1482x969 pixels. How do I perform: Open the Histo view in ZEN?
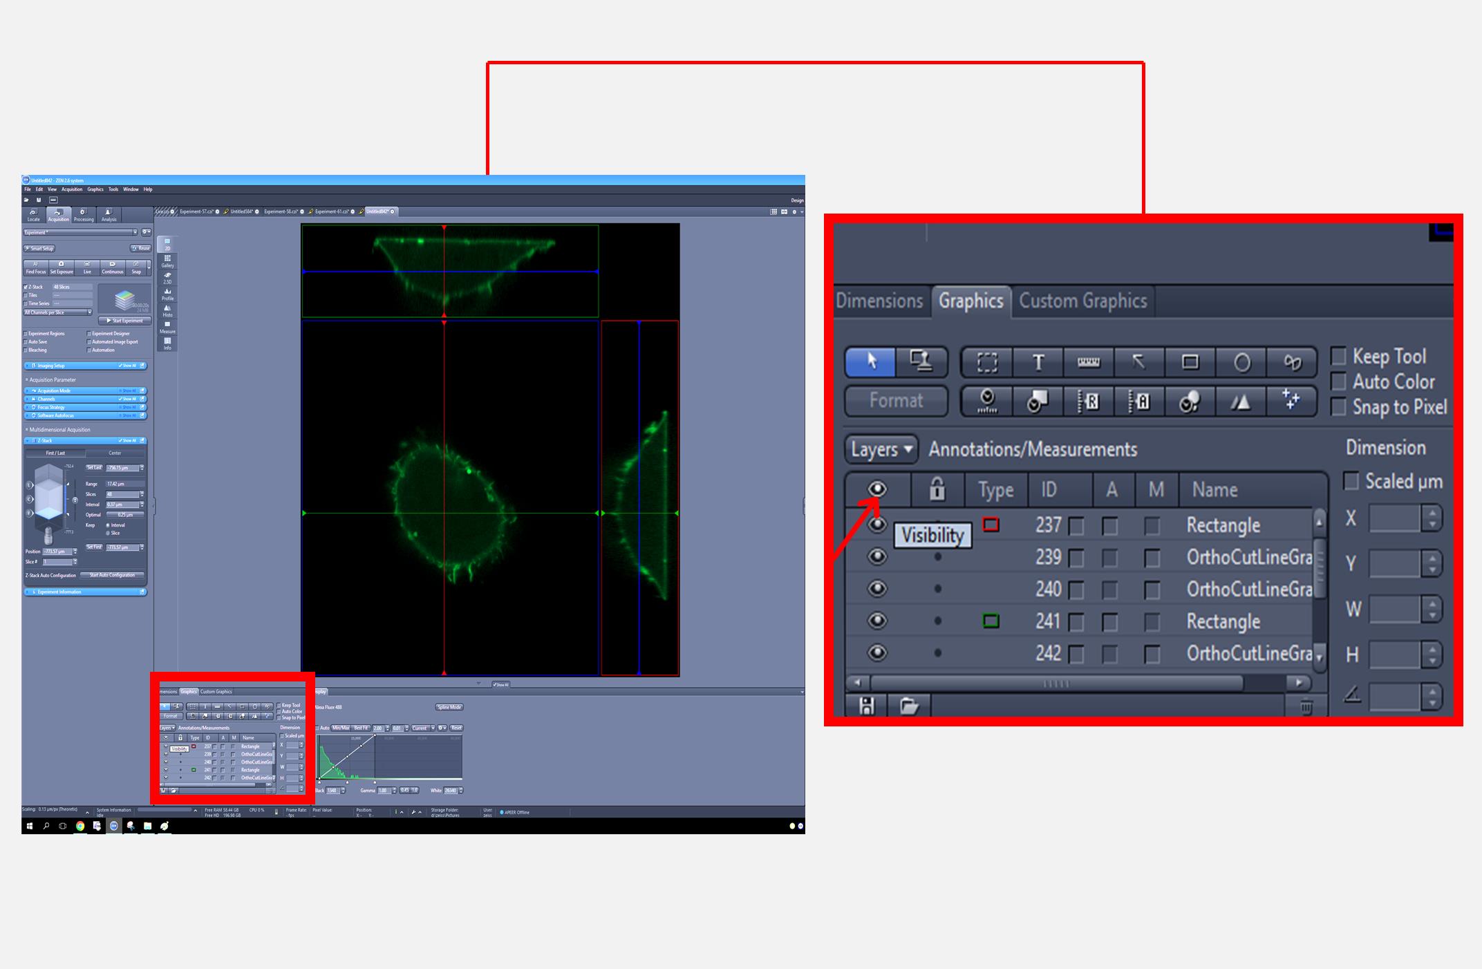167,311
